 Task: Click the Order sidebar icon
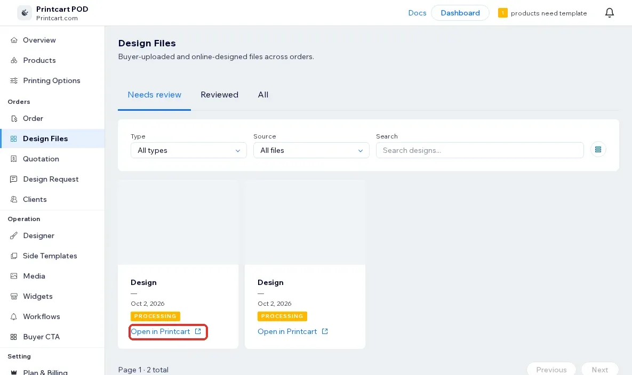[14, 118]
